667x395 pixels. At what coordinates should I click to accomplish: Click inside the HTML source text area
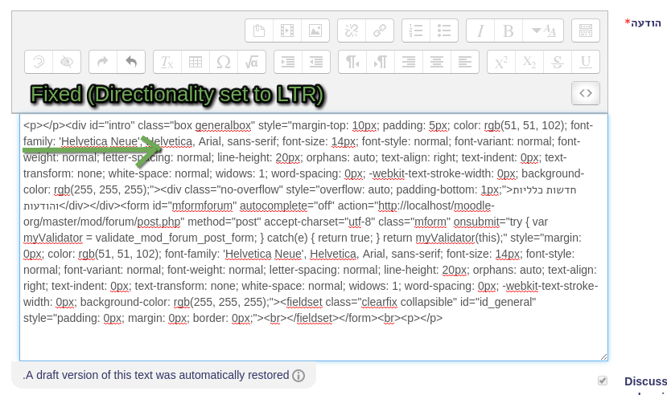314,237
